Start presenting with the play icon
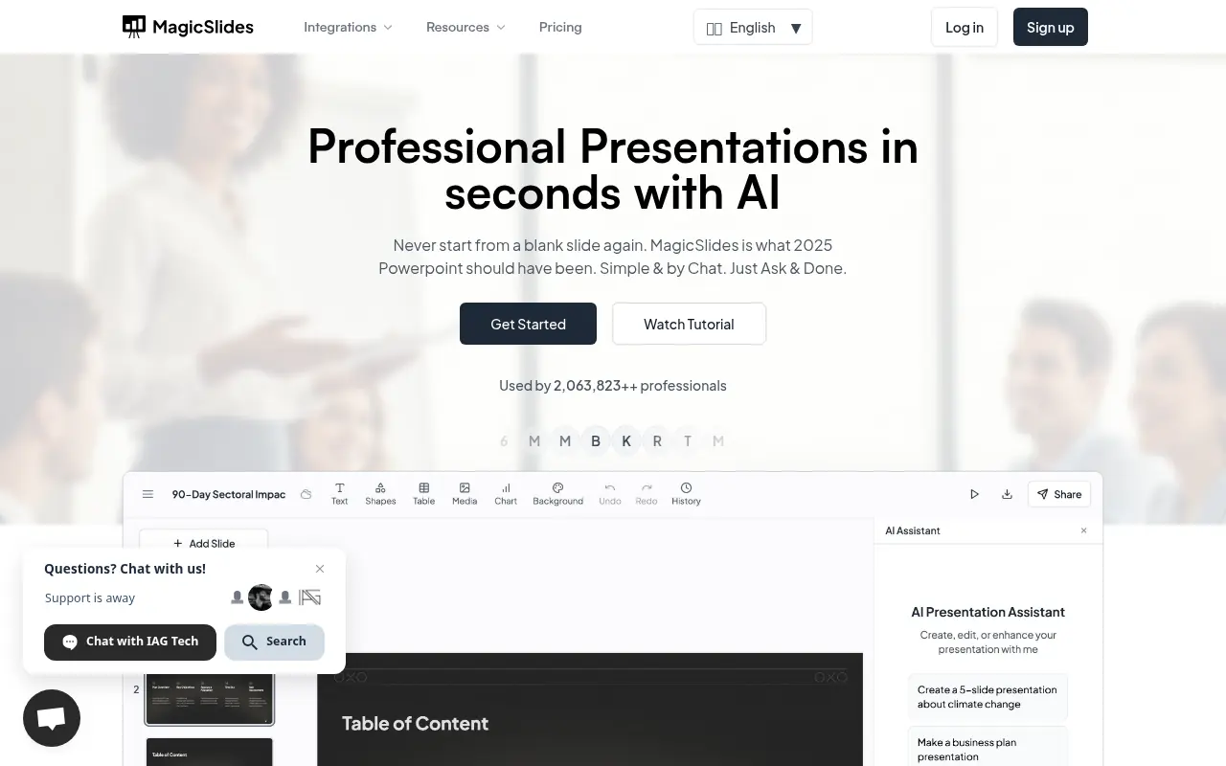The width and height of the screenshot is (1226, 766). (x=974, y=494)
